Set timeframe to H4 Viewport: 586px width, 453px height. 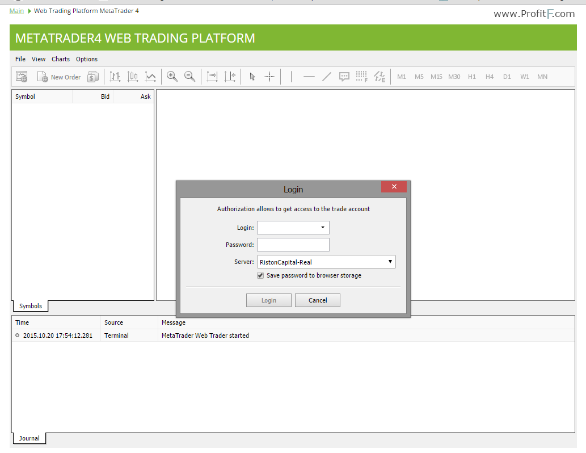490,77
